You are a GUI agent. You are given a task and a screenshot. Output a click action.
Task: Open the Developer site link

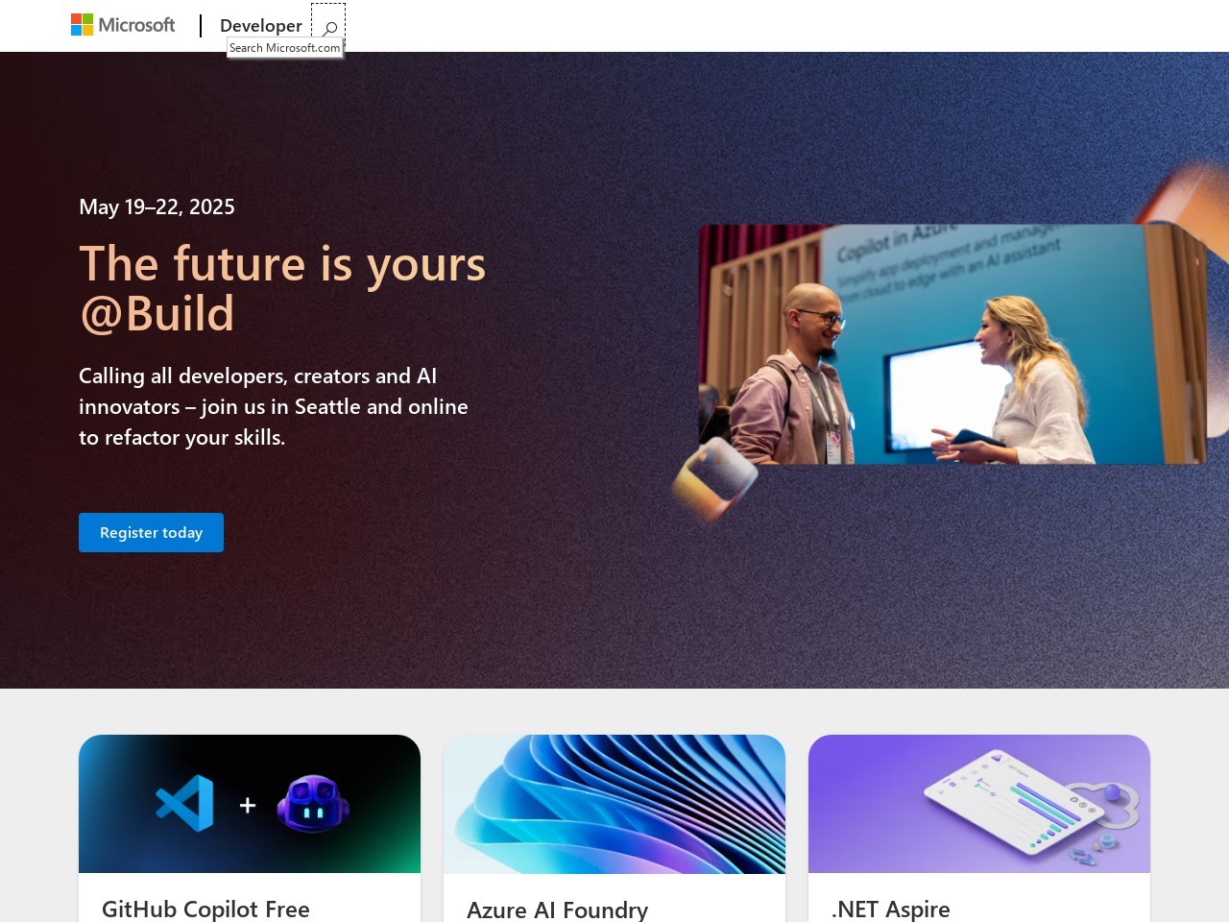pyautogui.click(x=261, y=26)
